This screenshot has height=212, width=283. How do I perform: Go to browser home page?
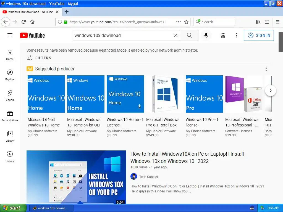point(32,22)
